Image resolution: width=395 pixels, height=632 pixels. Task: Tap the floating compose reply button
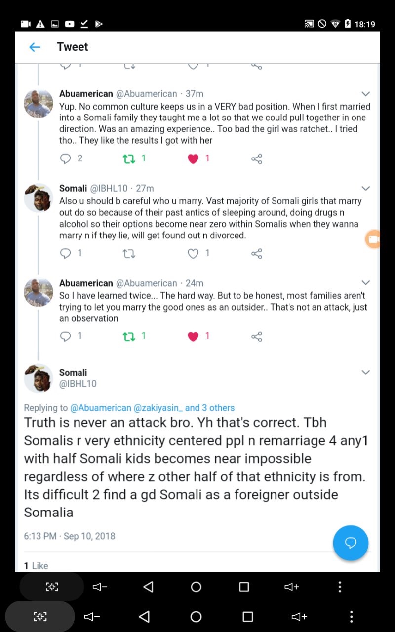coord(351,543)
